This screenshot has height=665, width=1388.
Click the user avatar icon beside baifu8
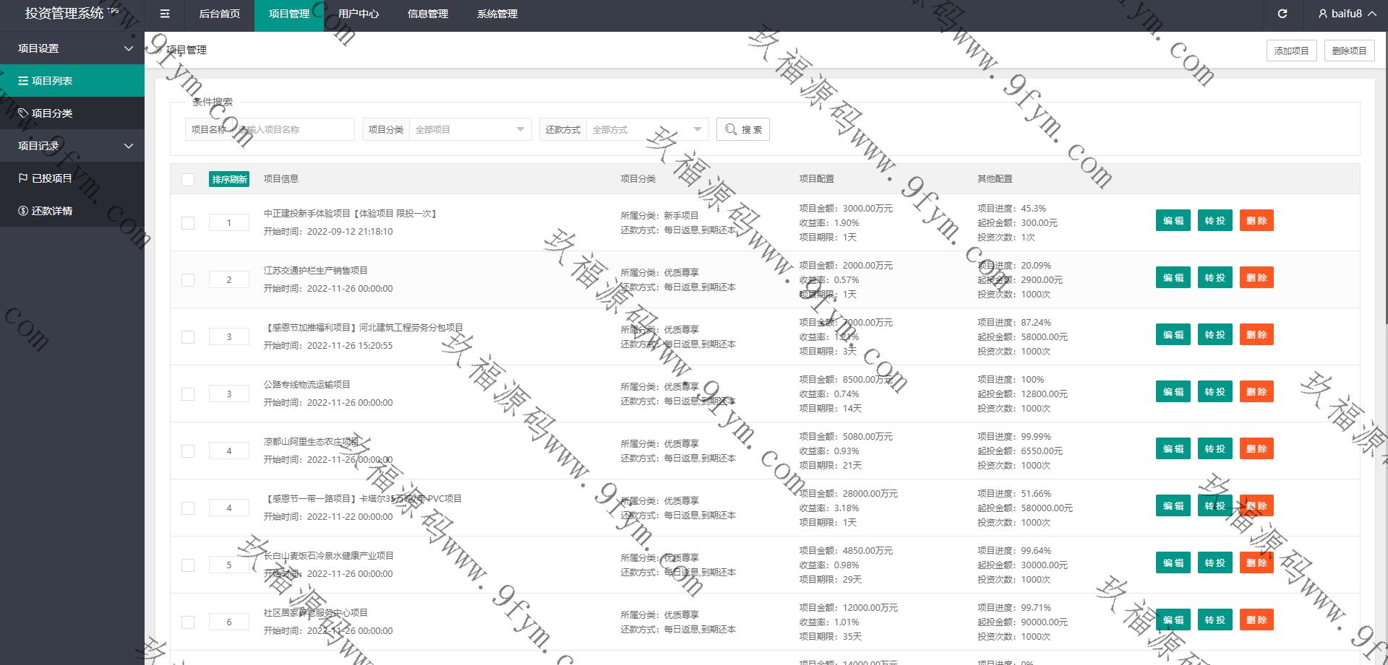coord(1322,14)
